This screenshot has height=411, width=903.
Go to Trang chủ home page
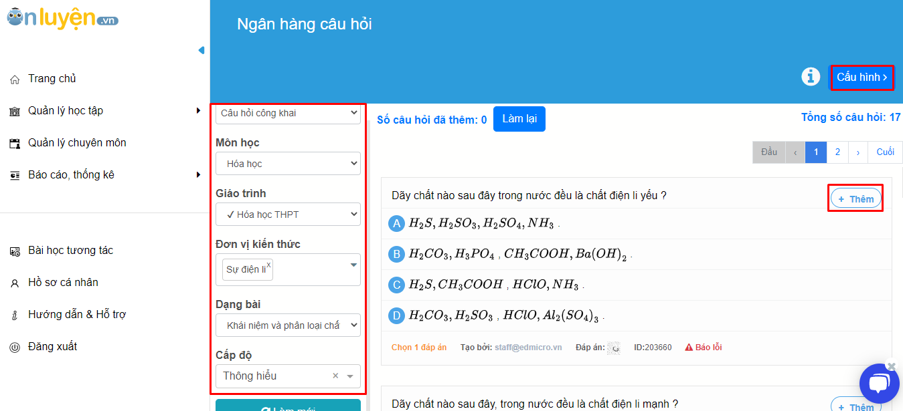pyautogui.click(x=52, y=79)
